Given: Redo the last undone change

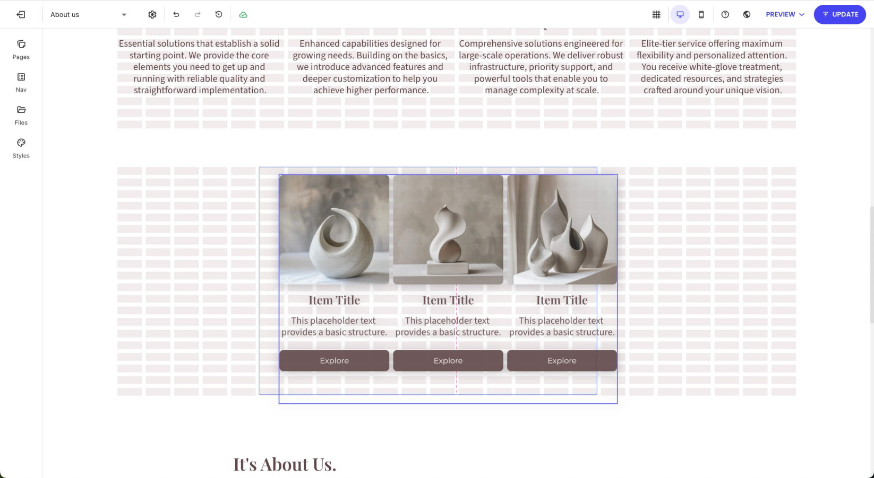Looking at the screenshot, I should pyautogui.click(x=198, y=14).
